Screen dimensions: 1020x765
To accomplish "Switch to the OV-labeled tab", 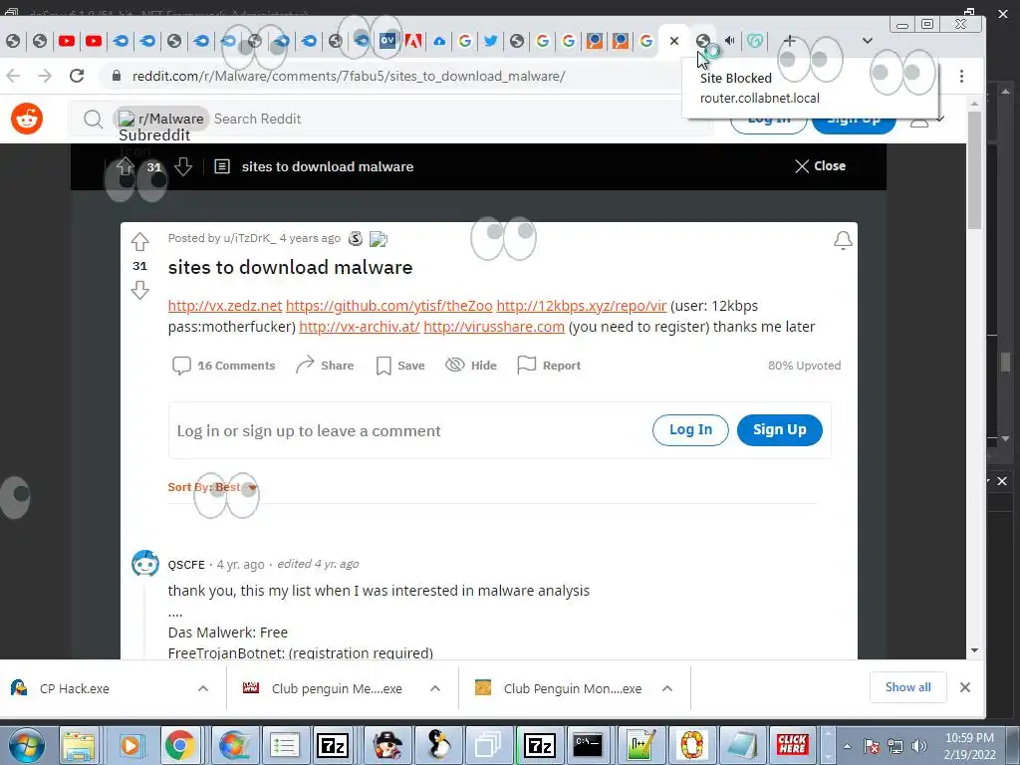I will click(387, 41).
